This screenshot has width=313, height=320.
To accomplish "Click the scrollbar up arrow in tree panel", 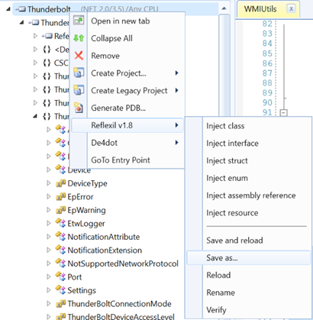I will [224, 8].
